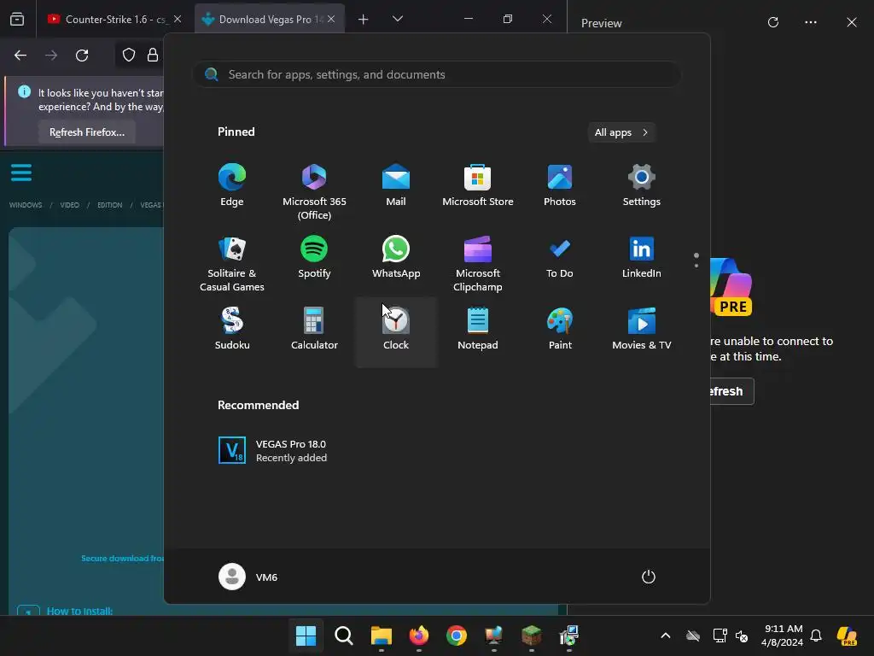Launch Microsoft Clipchamp

pos(478,264)
